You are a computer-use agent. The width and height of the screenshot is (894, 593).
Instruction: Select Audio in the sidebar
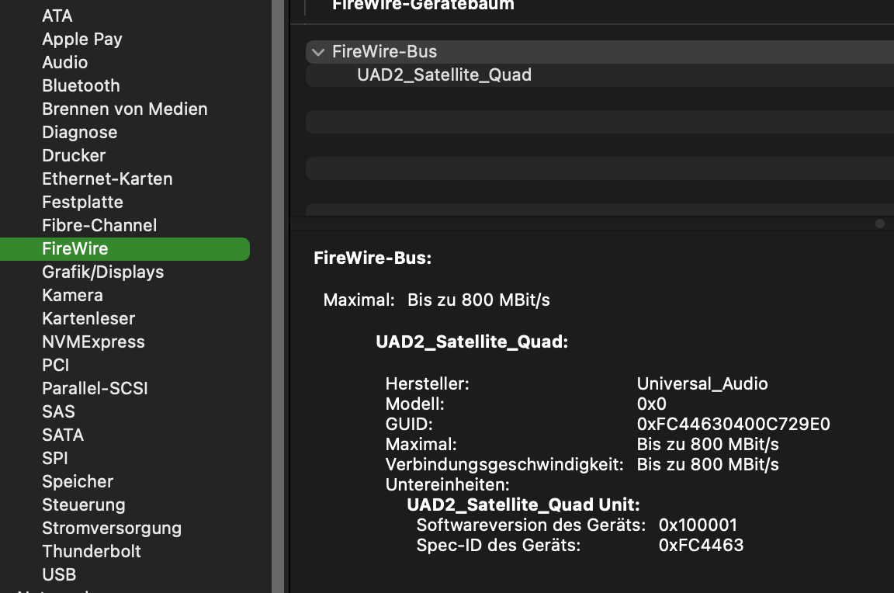(x=65, y=62)
